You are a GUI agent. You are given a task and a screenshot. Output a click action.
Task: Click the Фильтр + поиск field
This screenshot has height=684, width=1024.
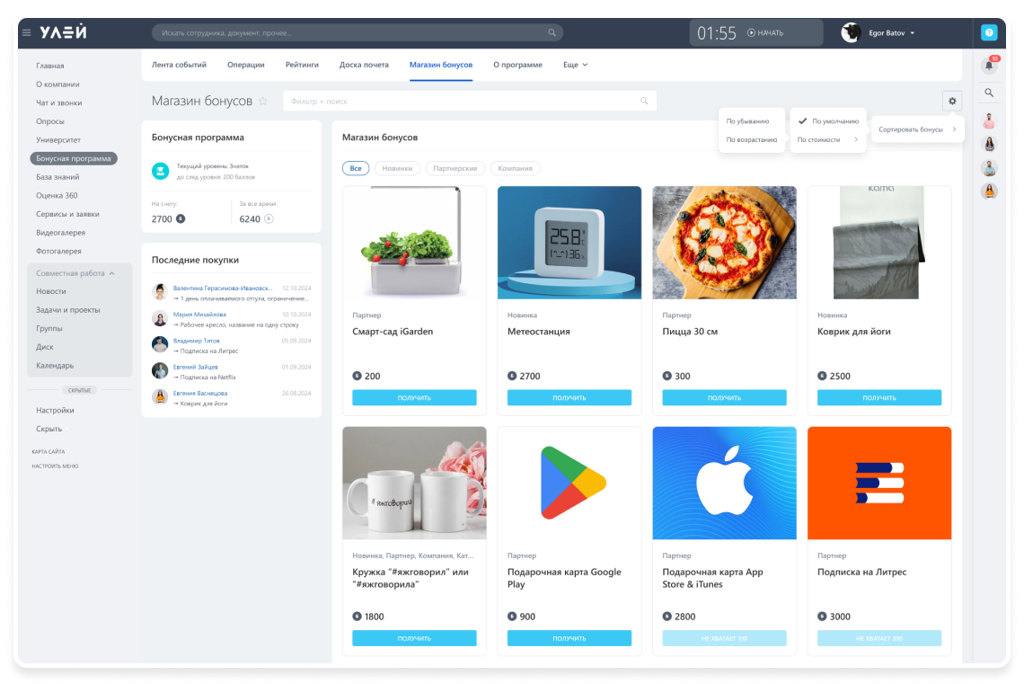coord(470,101)
